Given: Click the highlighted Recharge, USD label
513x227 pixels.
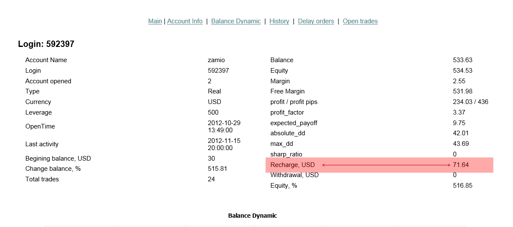Looking at the screenshot, I should (x=293, y=165).
